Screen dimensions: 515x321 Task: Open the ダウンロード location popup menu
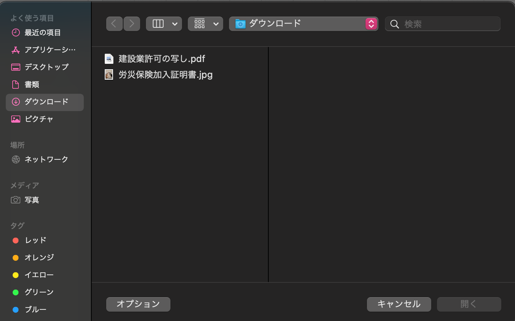304,24
